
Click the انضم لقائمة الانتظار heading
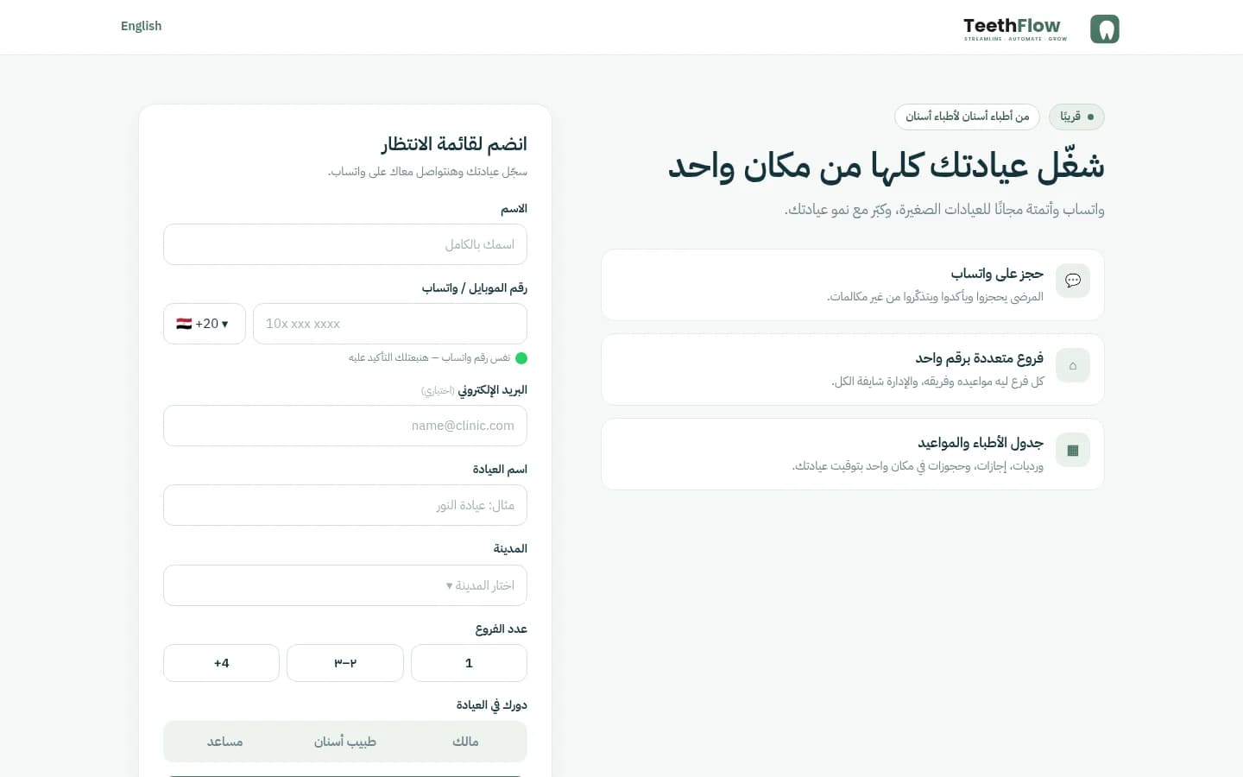point(454,143)
